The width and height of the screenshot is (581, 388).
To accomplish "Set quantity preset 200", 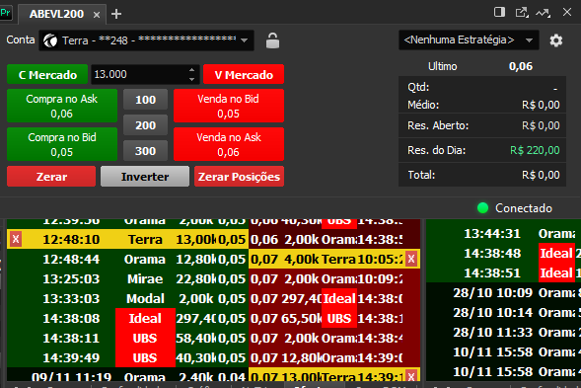I will pyautogui.click(x=145, y=125).
